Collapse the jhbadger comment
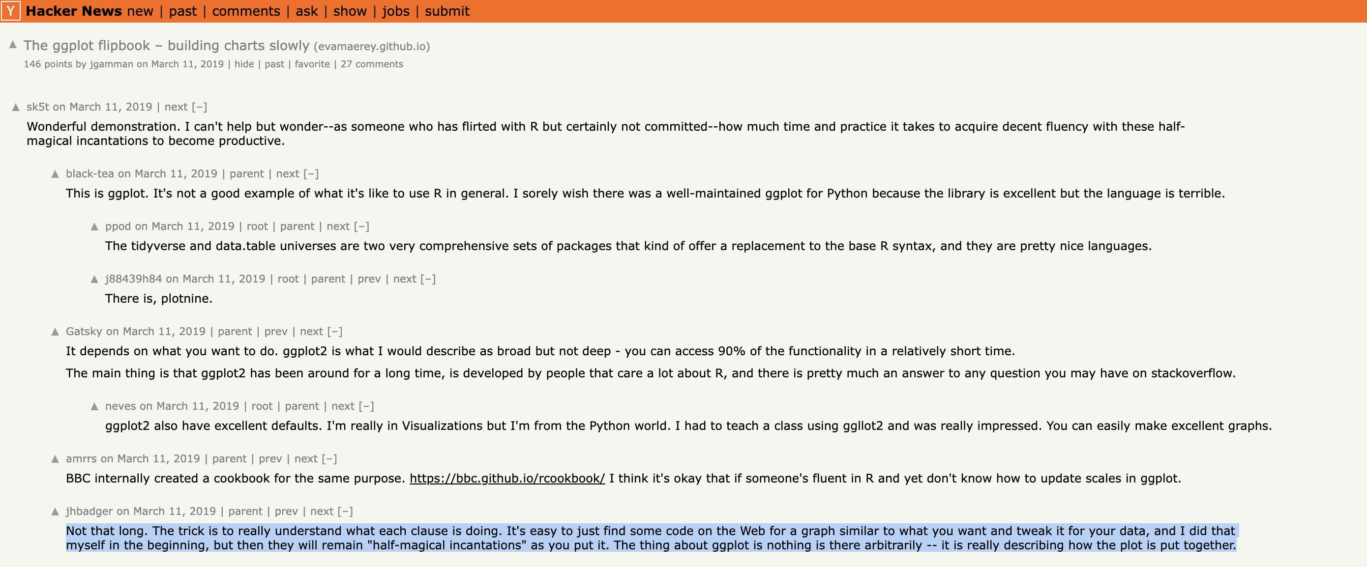 (346, 511)
